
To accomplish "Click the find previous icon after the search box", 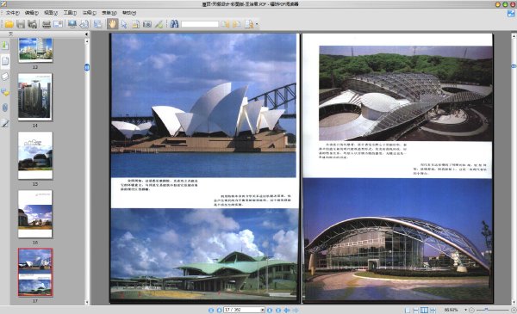I will click(226, 24).
